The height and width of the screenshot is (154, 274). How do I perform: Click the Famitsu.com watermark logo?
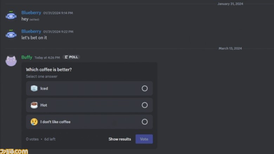click(x=14, y=151)
